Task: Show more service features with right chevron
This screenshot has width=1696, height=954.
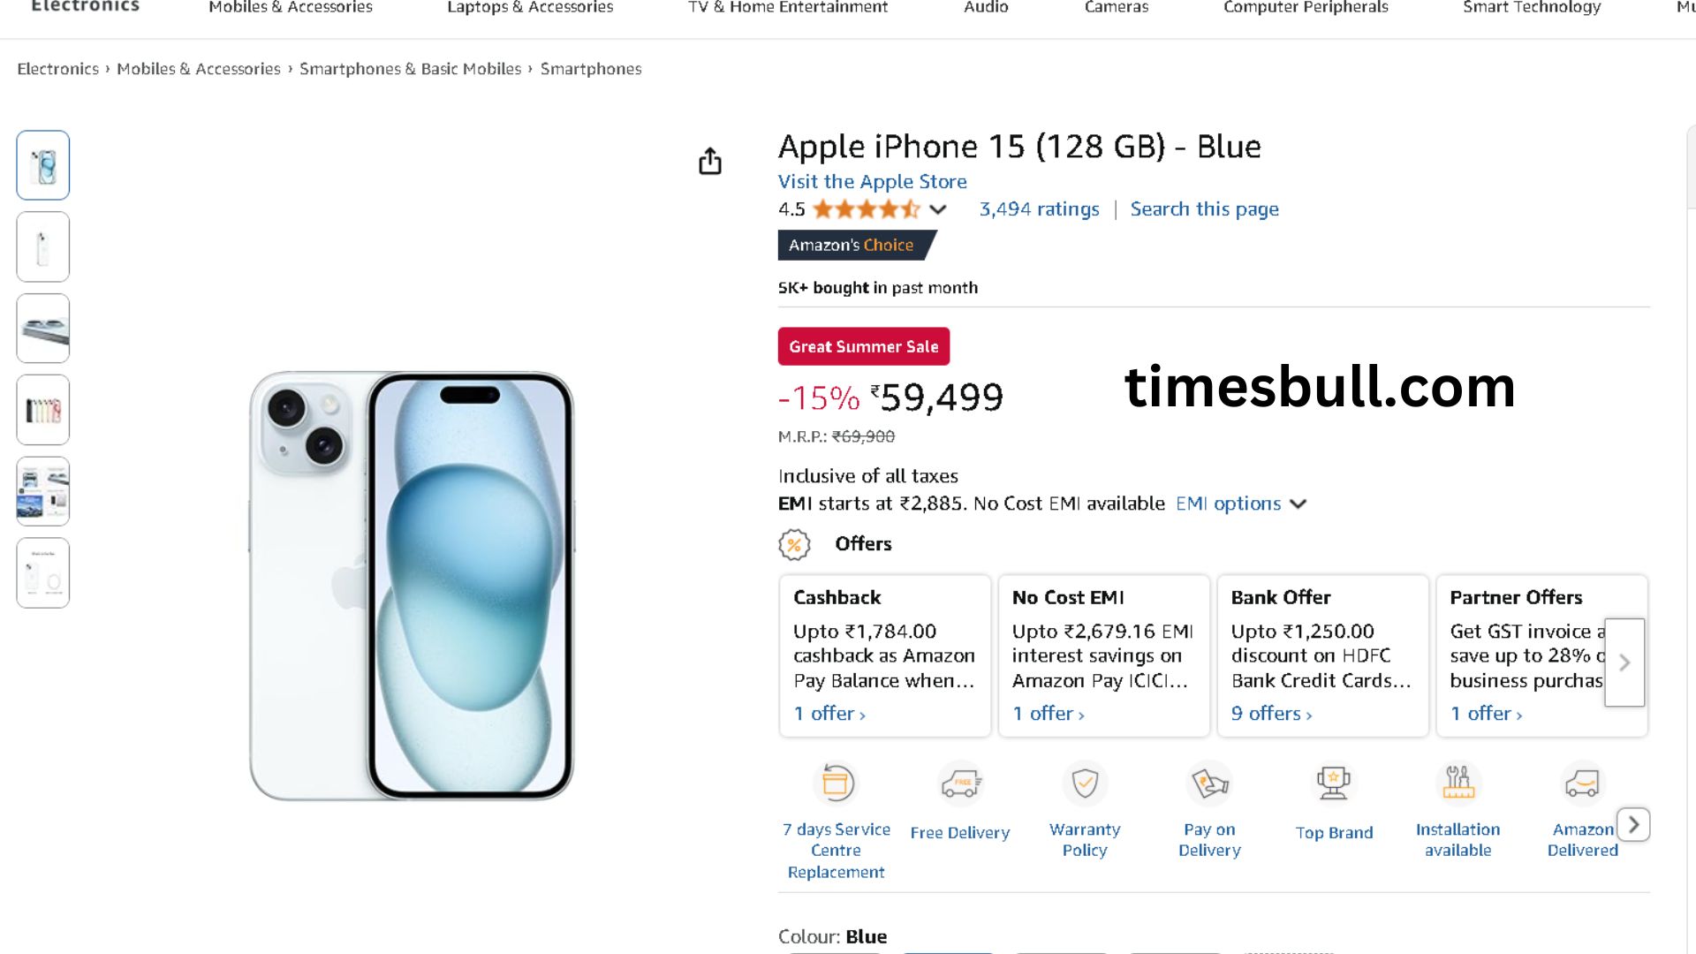Action: coord(1633,825)
